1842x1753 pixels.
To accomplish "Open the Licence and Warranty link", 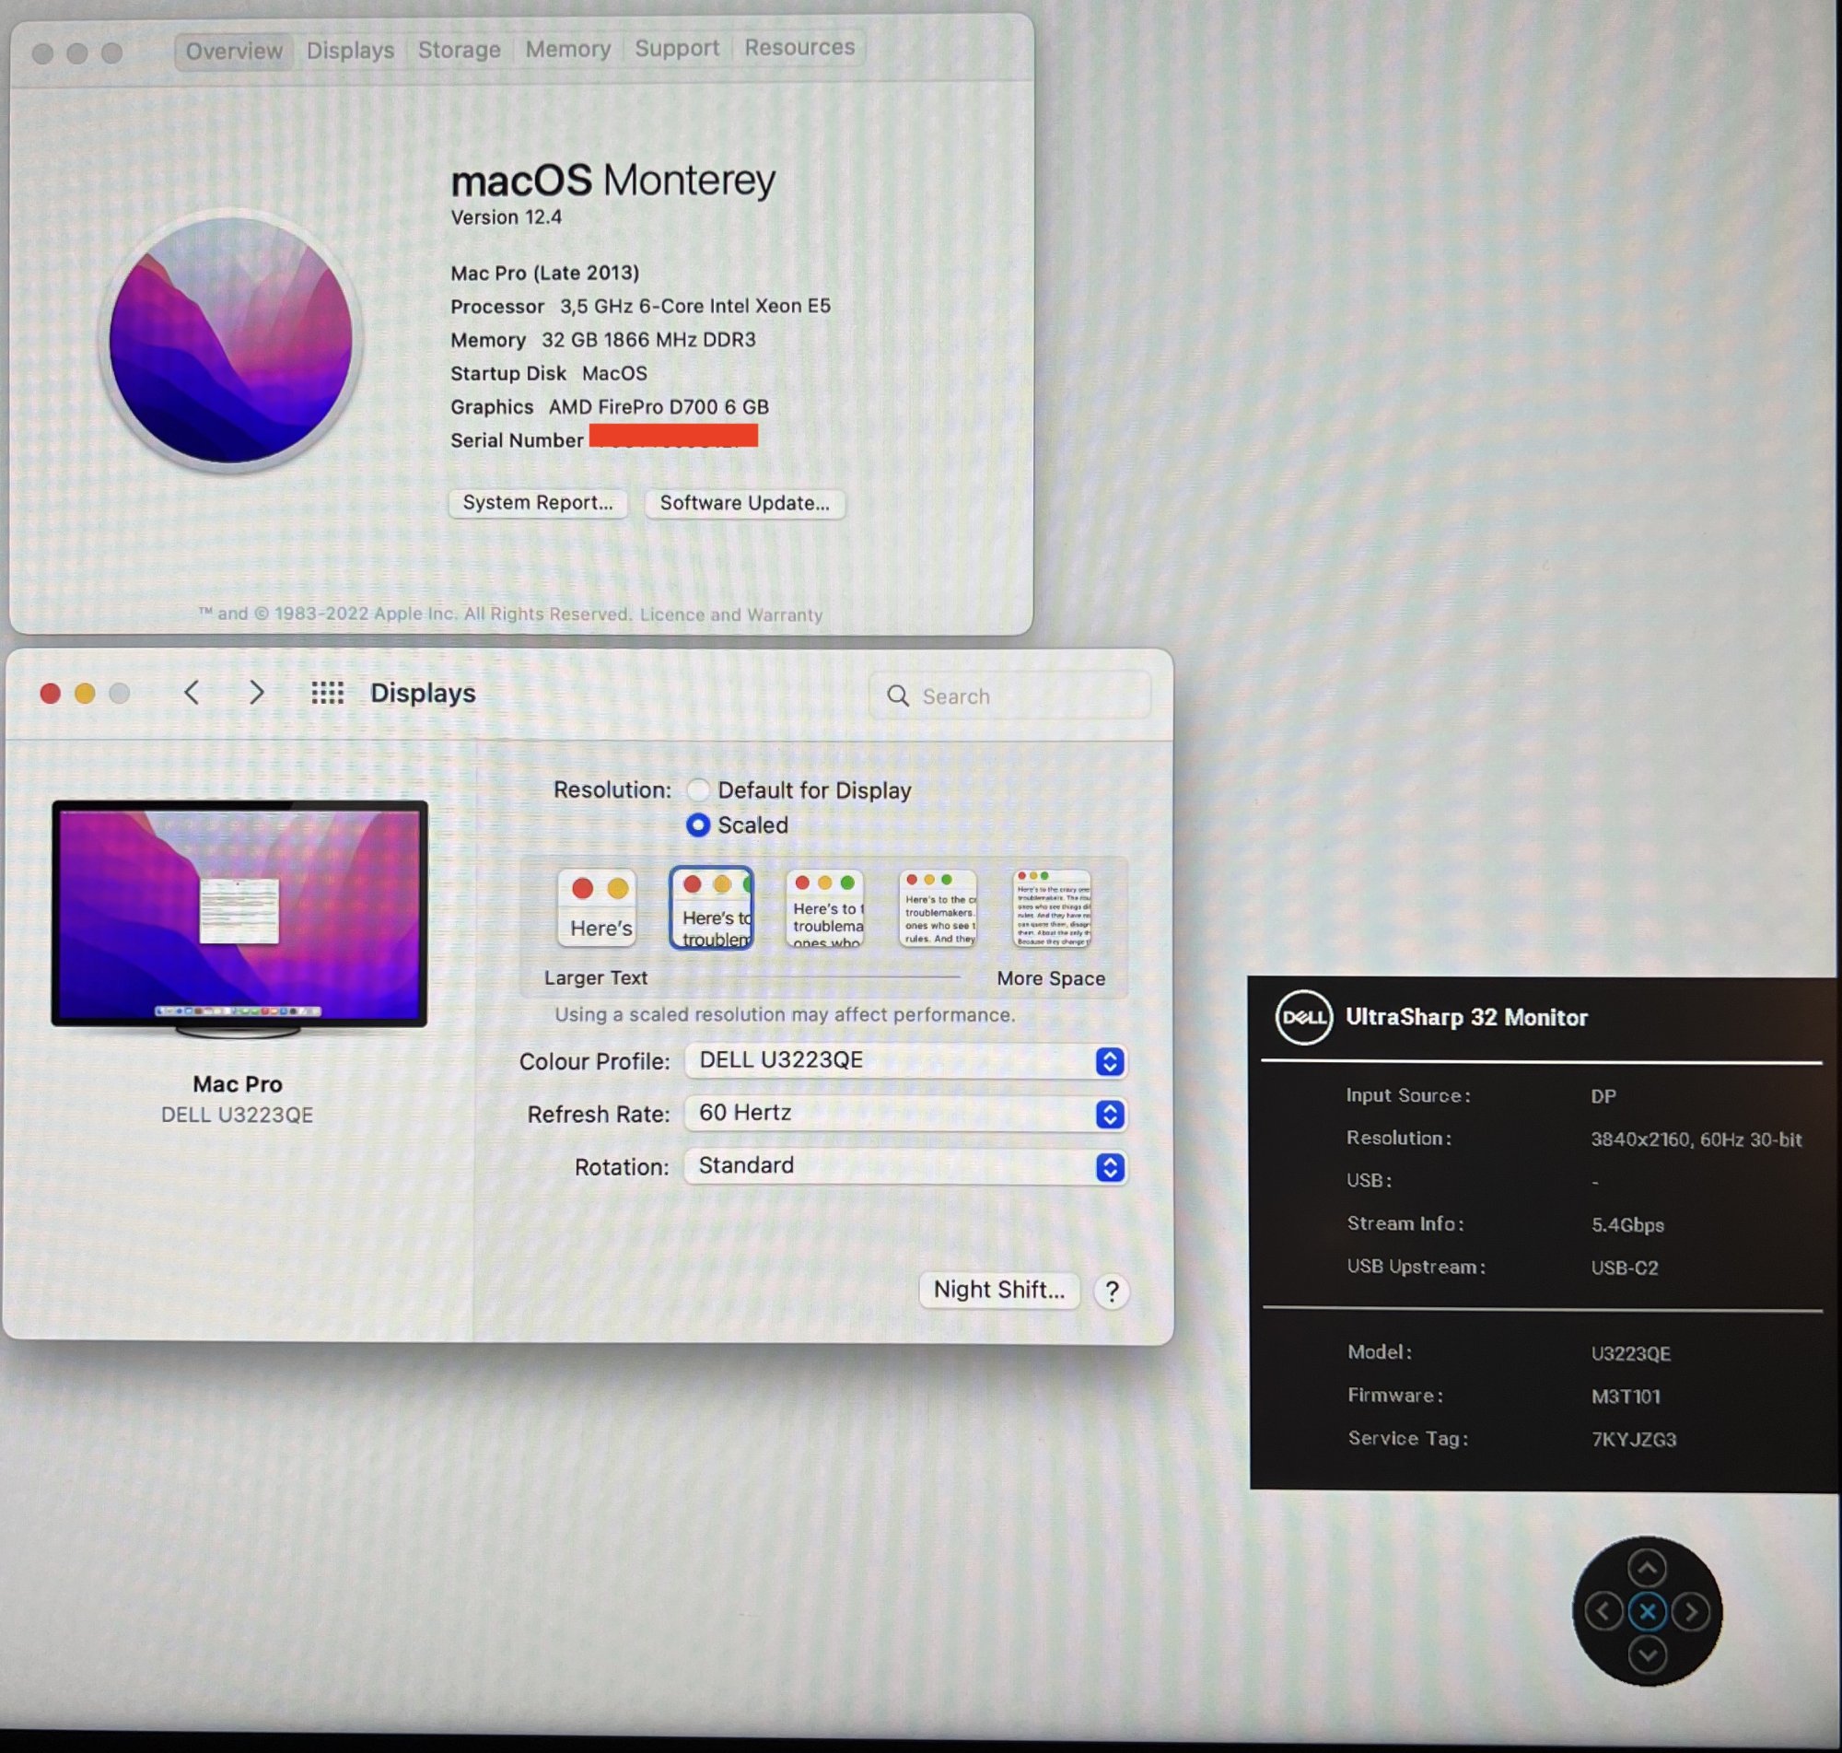I will tap(731, 614).
